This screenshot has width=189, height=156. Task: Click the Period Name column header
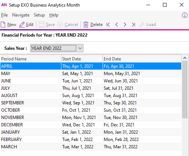pyautogui.click(x=31, y=59)
